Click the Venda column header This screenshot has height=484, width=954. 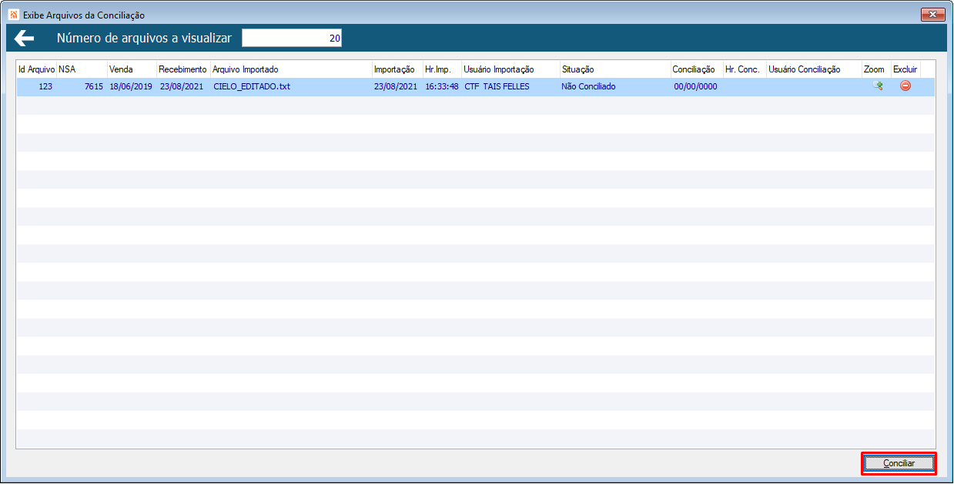pos(132,69)
